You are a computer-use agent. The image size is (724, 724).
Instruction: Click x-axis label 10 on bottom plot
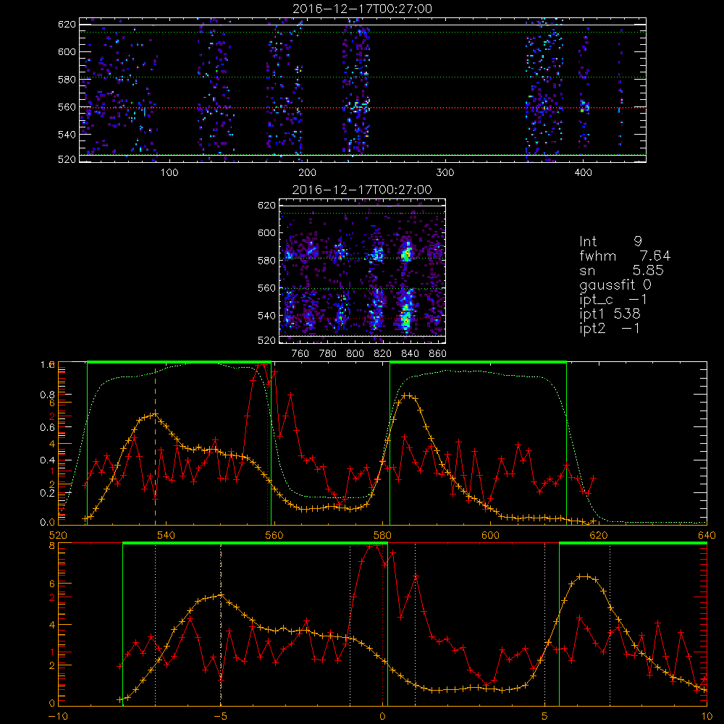click(x=707, y=716)
